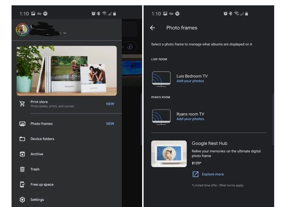286x207 pixels.
Task: Click Add your photos under Ryans room TV
Action: pos(190,119)
